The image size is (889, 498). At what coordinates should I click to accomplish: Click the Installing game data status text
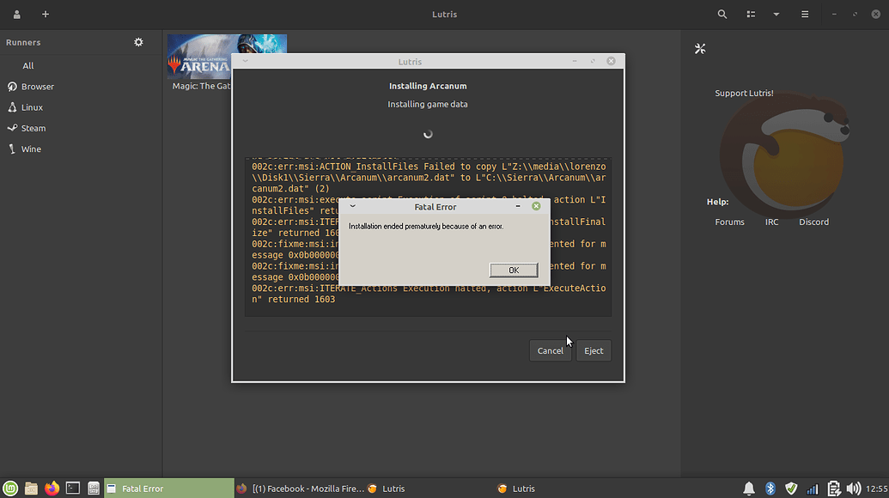click(x=428, y=104)
